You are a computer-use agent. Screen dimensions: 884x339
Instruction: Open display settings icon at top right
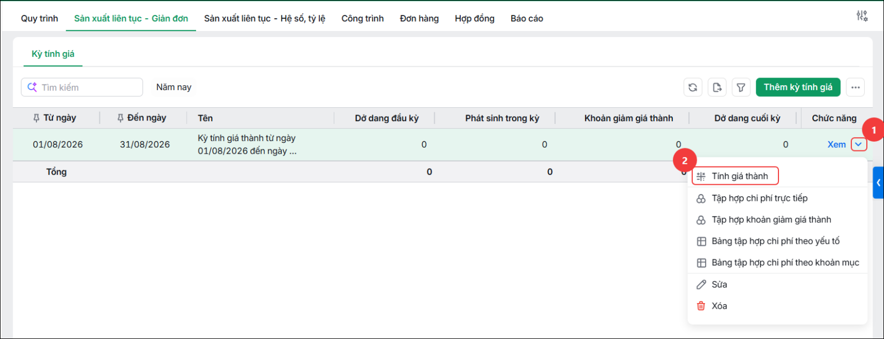pos(862,16)
